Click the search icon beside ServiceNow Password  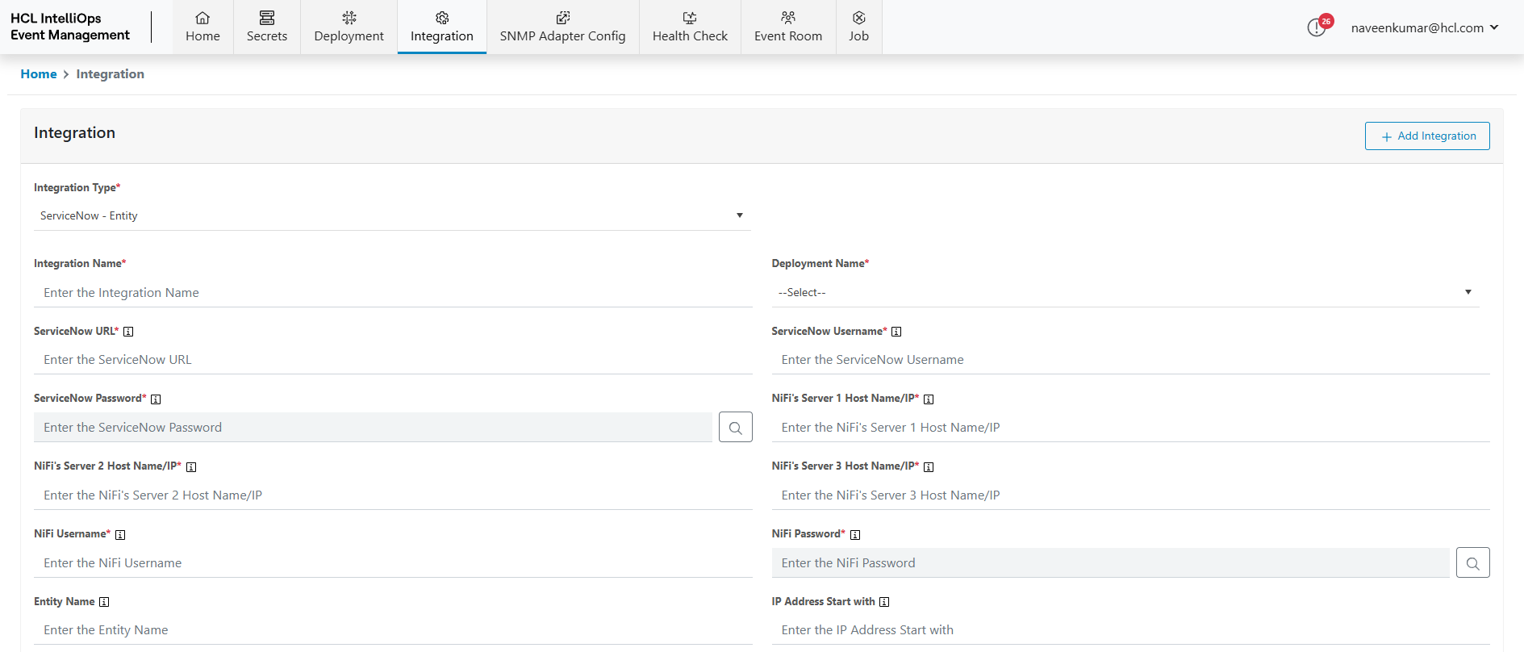[x=735, y=428]
